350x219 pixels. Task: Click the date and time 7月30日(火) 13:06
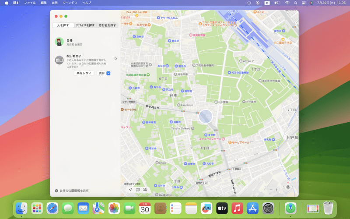coord(331,3)
